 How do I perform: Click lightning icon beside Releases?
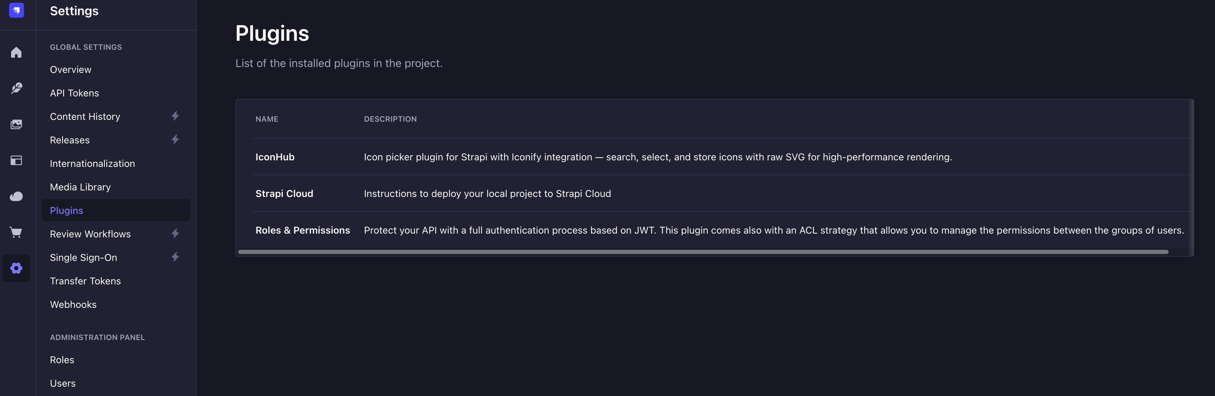175,139
